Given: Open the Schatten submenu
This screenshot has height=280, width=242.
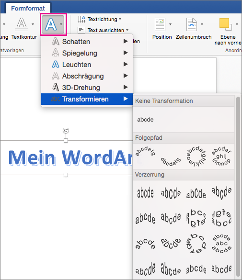Looking at the screenshot, I should click(87, 42).
